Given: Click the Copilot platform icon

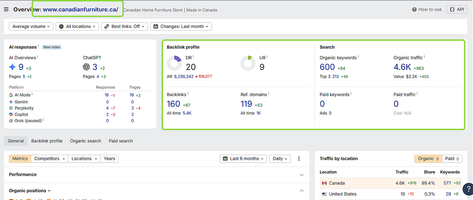Looking at the screenshot, I should 11,115.
